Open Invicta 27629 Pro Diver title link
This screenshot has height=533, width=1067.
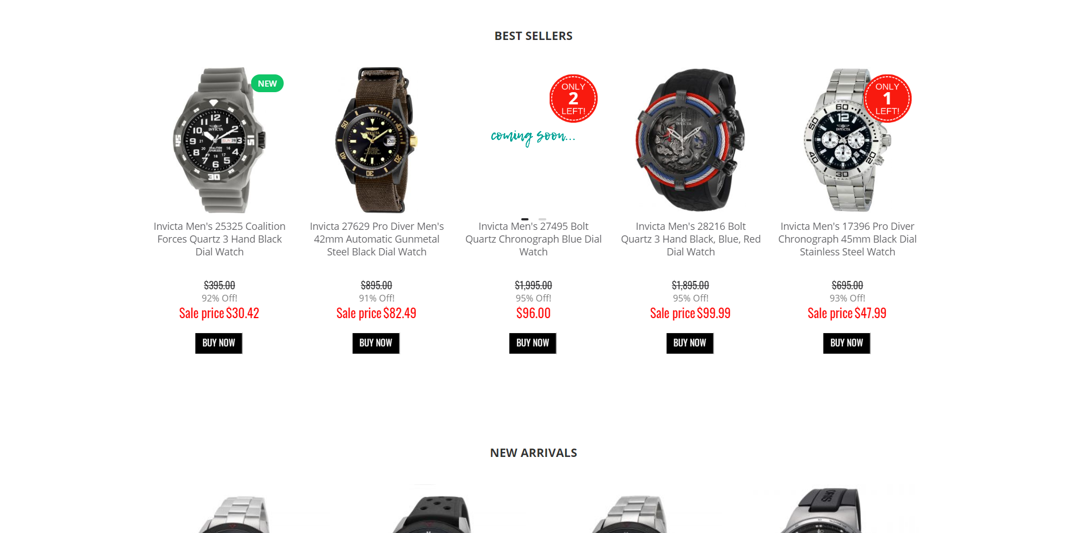point(377,239)
